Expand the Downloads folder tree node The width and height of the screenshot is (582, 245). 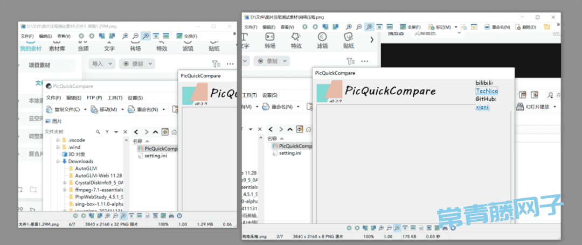point(58,161)
